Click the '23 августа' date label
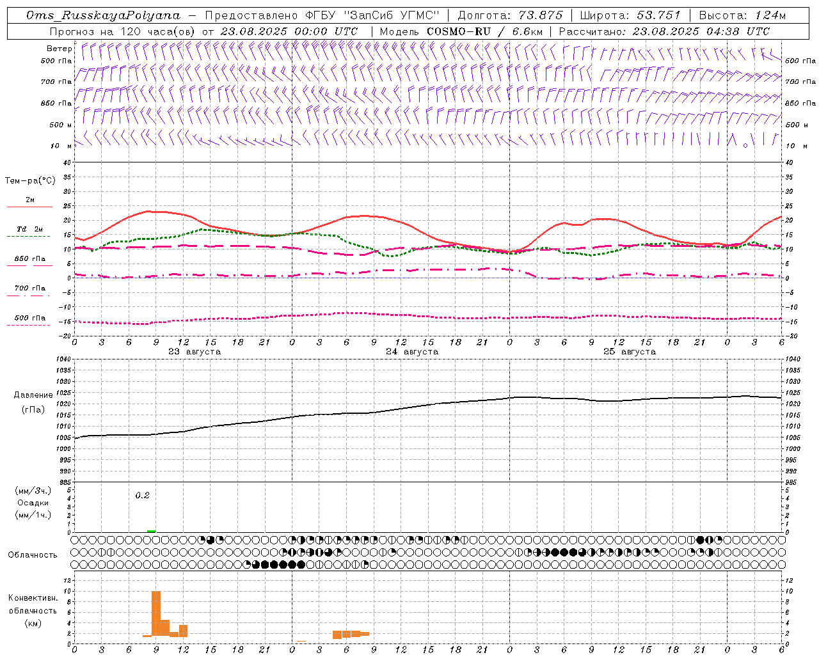Image resolution: width=819 pixels, height=655 pixels. coord(195,352)
